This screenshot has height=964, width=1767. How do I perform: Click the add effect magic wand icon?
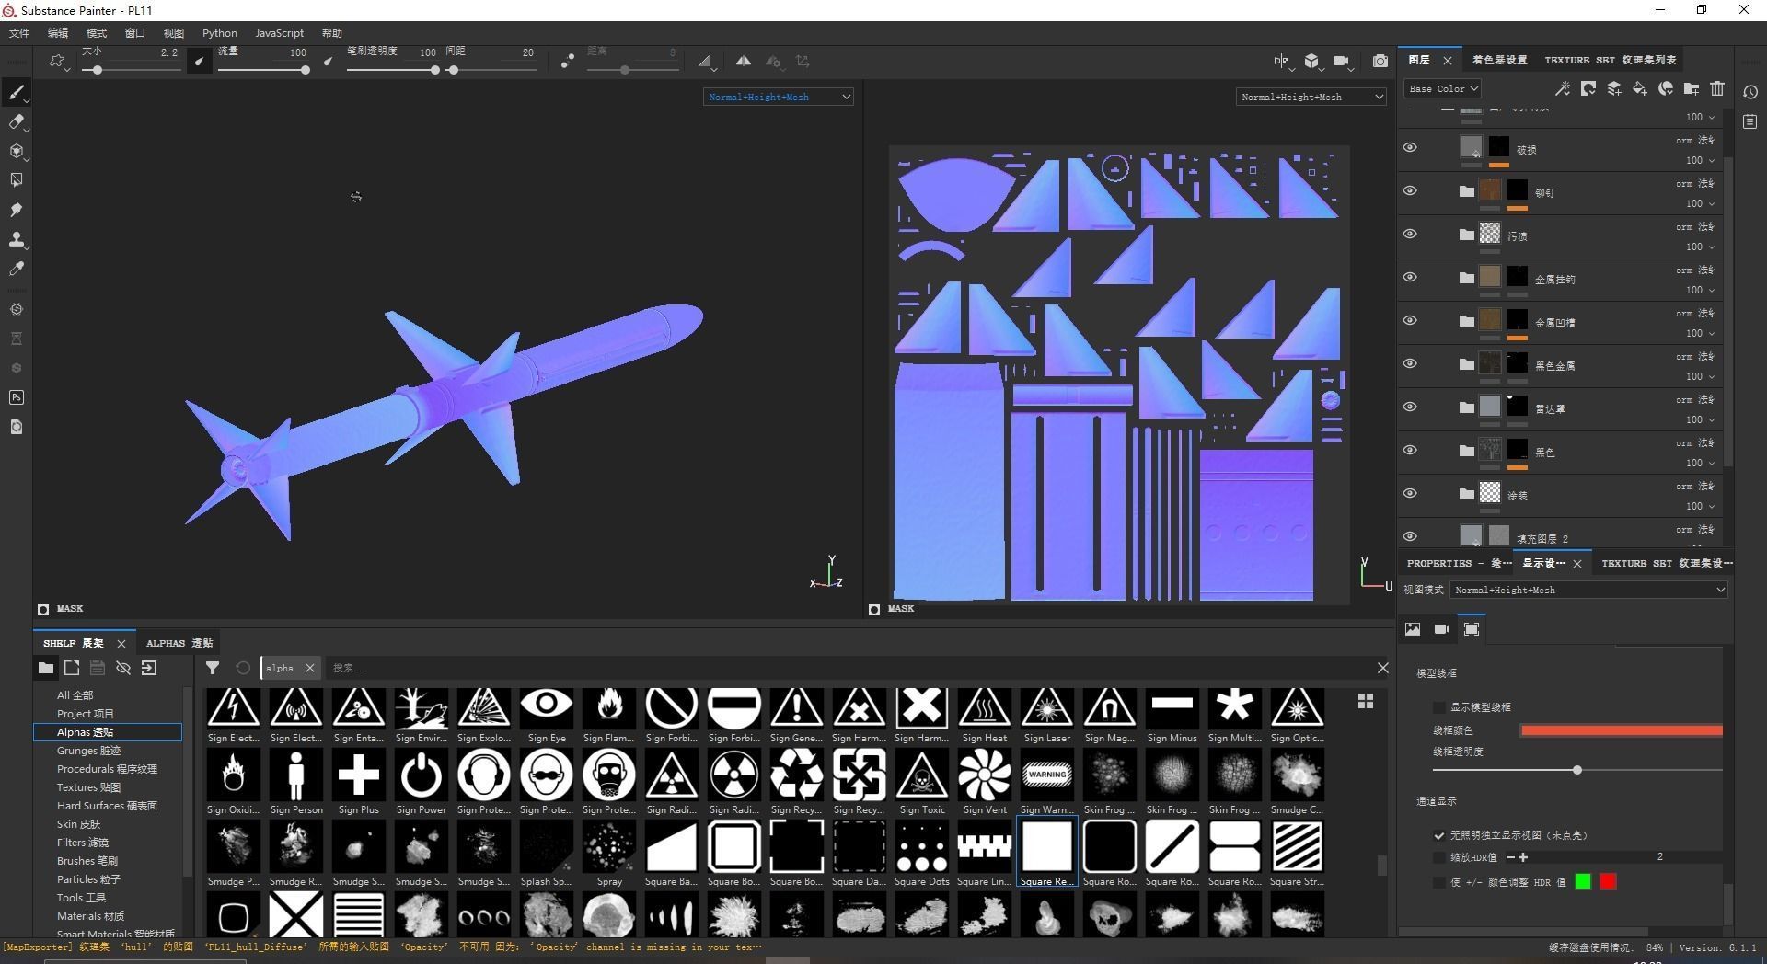pyautogui.click(x=1562, y=88)
